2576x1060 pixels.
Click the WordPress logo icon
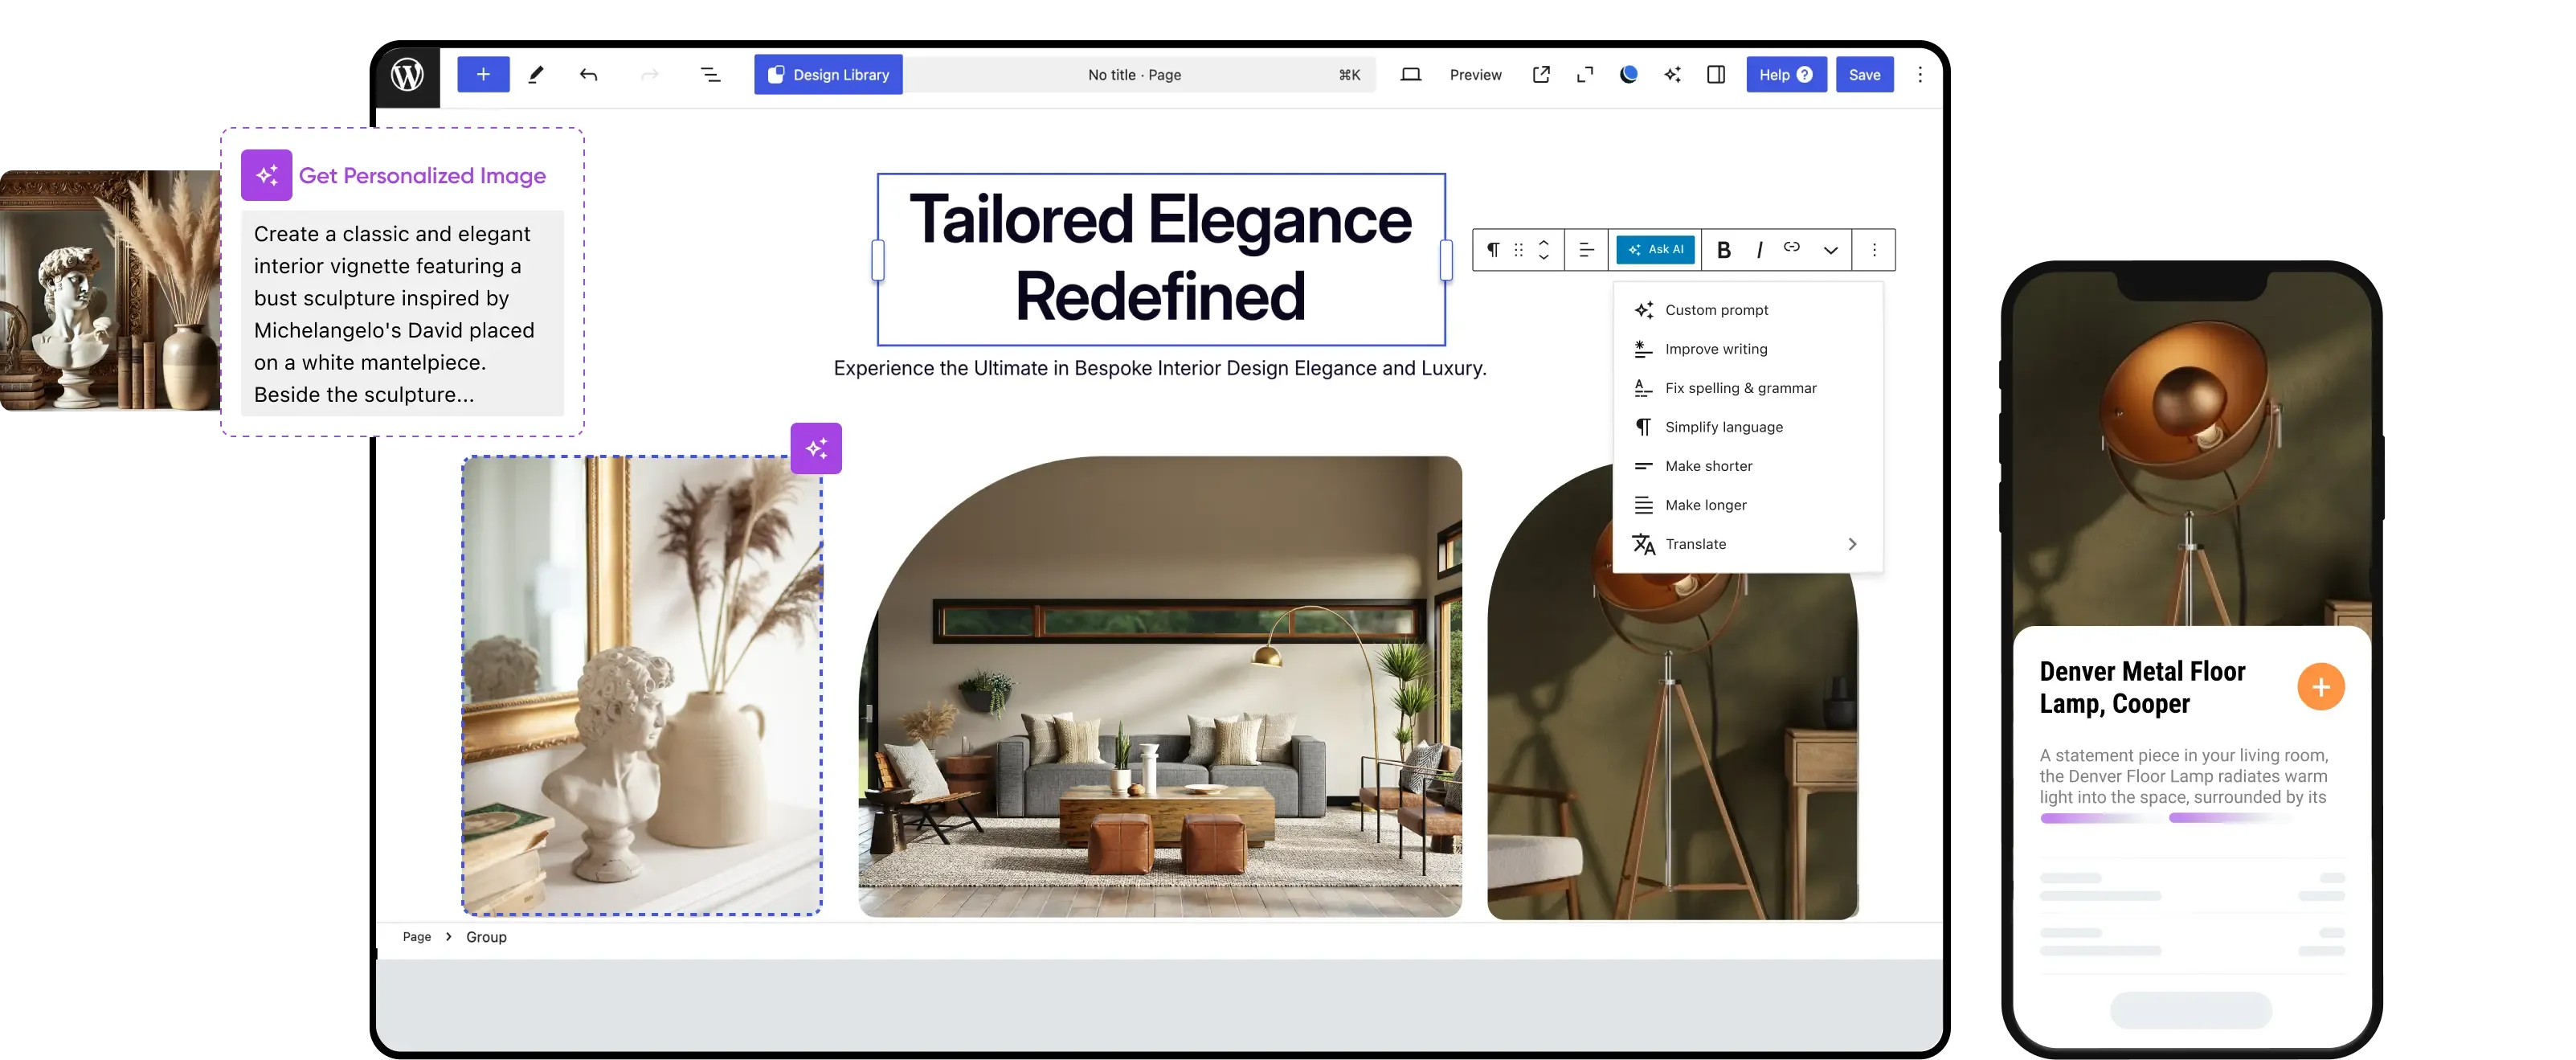[x=407, y=75]
